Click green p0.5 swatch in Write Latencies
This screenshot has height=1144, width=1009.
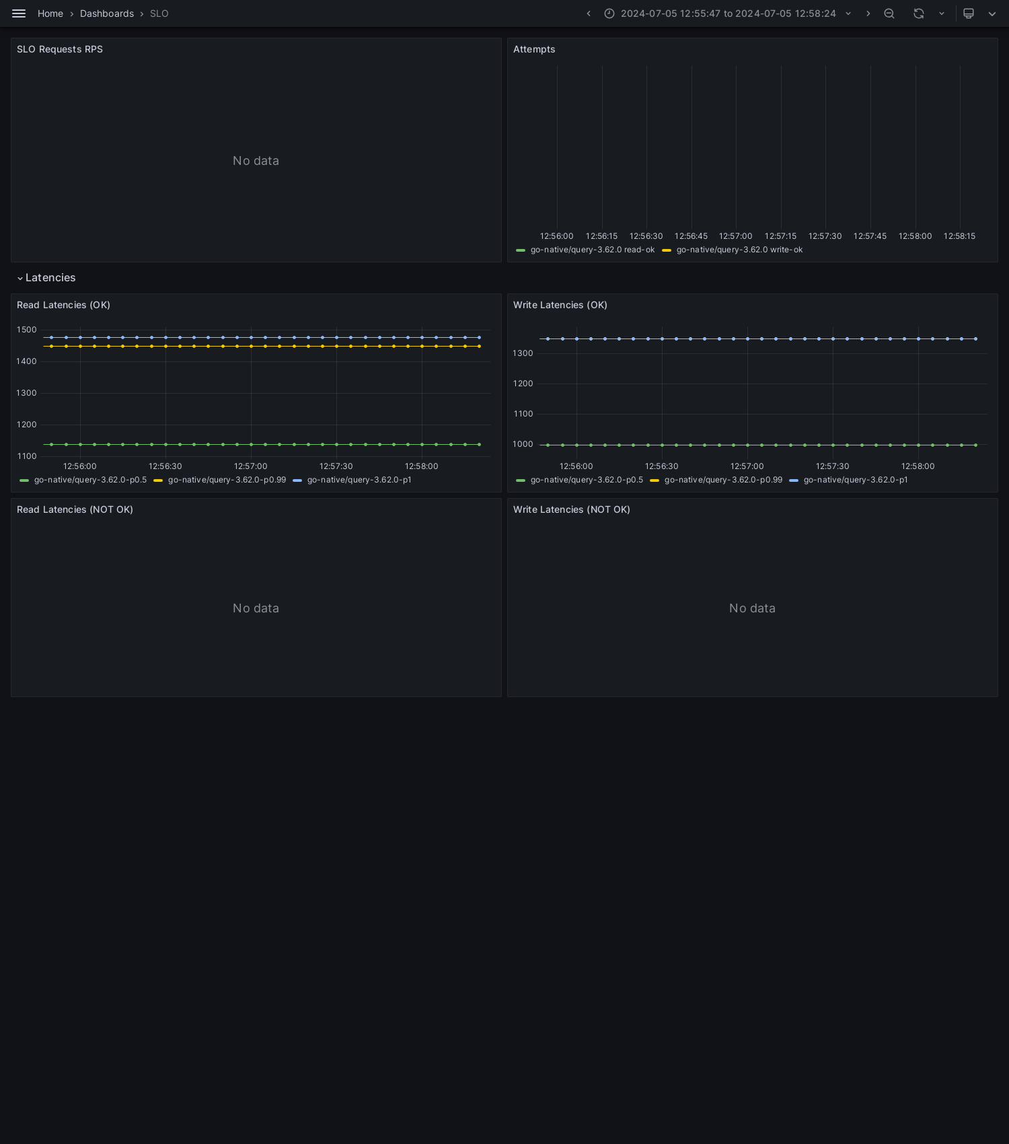[x=521, y=480]
